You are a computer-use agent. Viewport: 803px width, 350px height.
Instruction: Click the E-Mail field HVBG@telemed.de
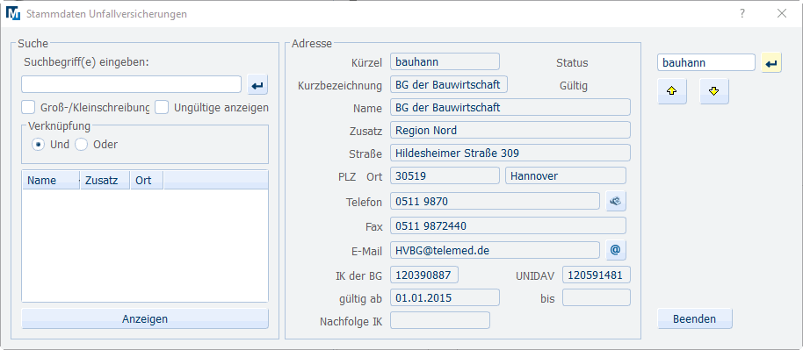(495, 250)
